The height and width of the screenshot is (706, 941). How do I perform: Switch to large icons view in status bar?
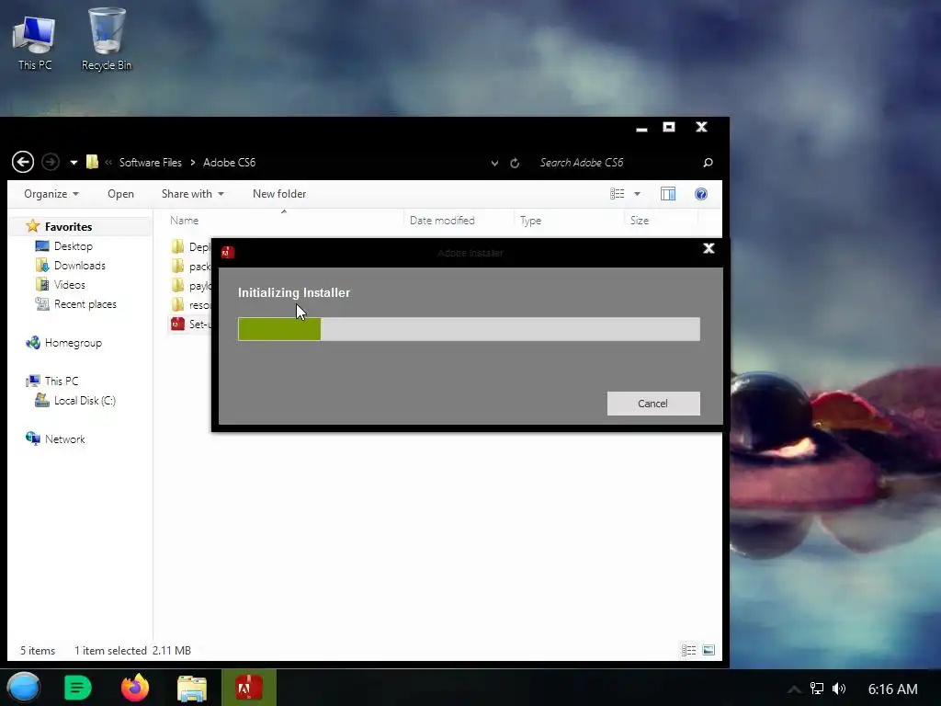(709, 650)
